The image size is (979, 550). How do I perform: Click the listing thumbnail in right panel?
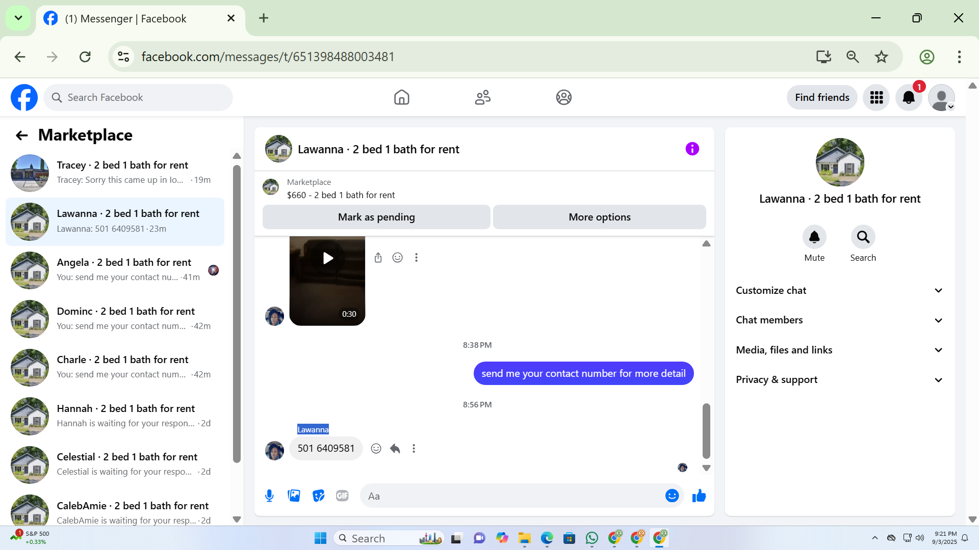point(840,162)
